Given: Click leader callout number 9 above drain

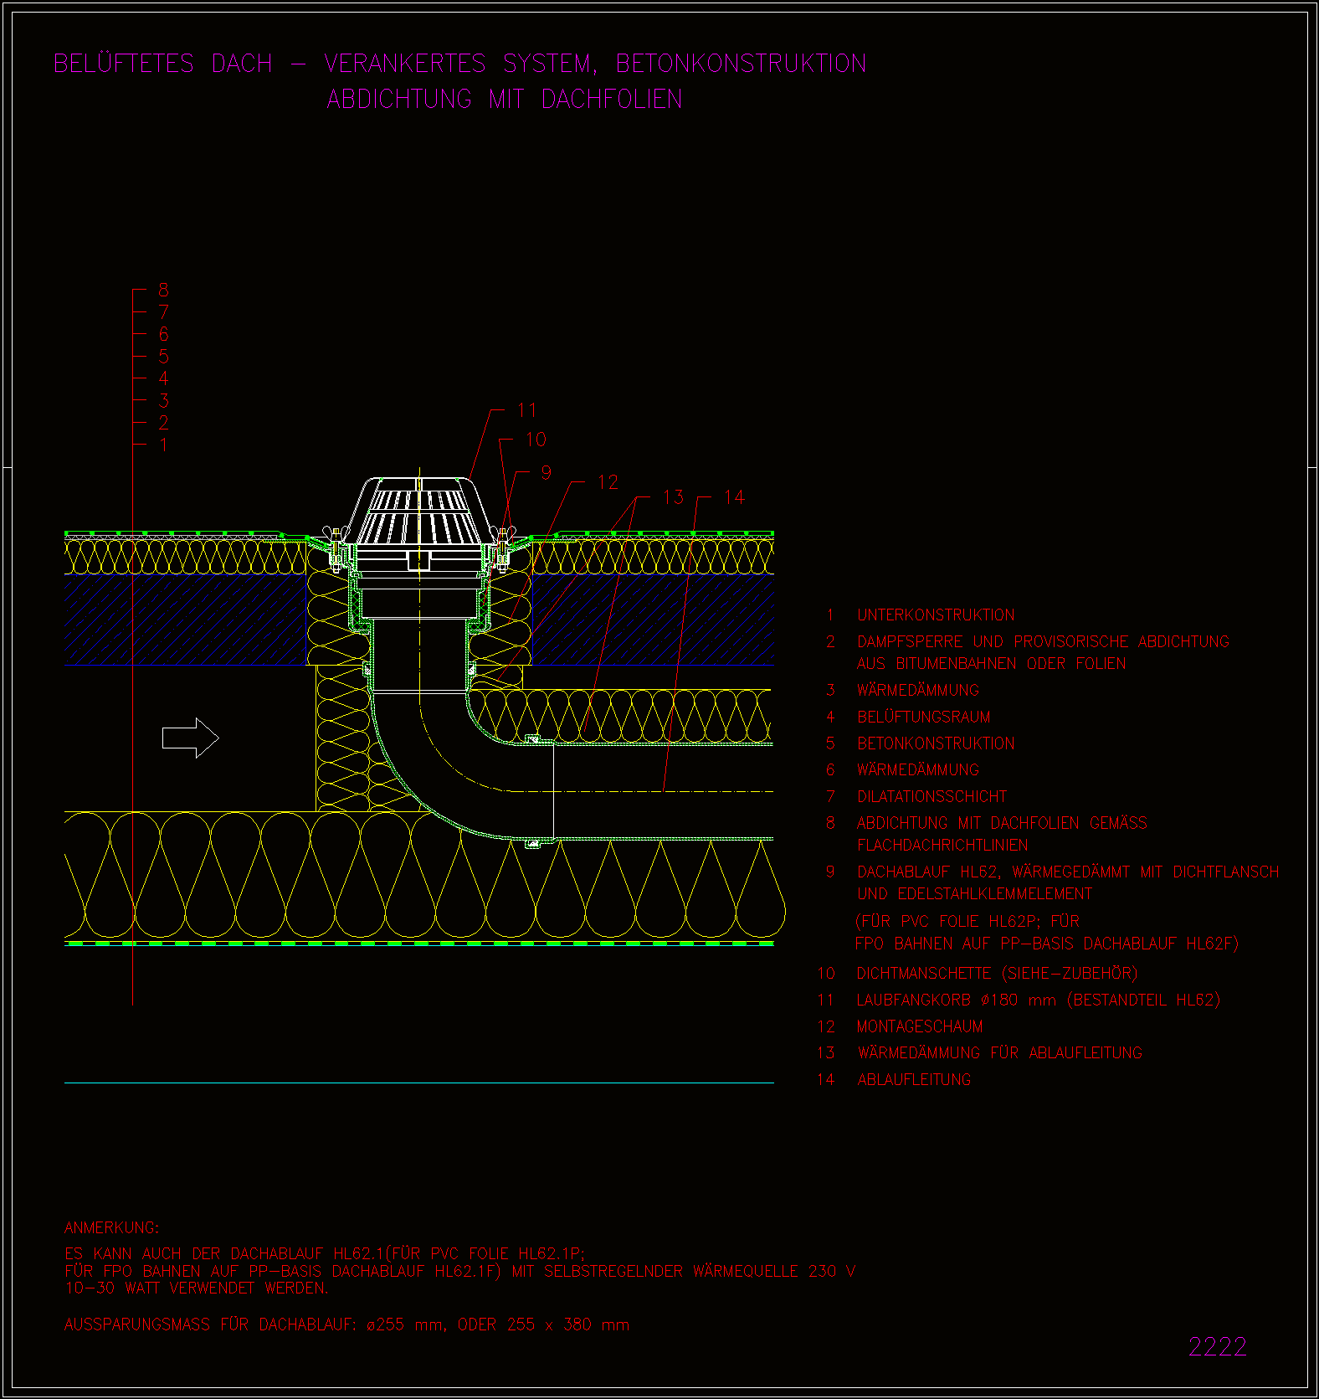Looking at the screenshot, I should [546, 473].
